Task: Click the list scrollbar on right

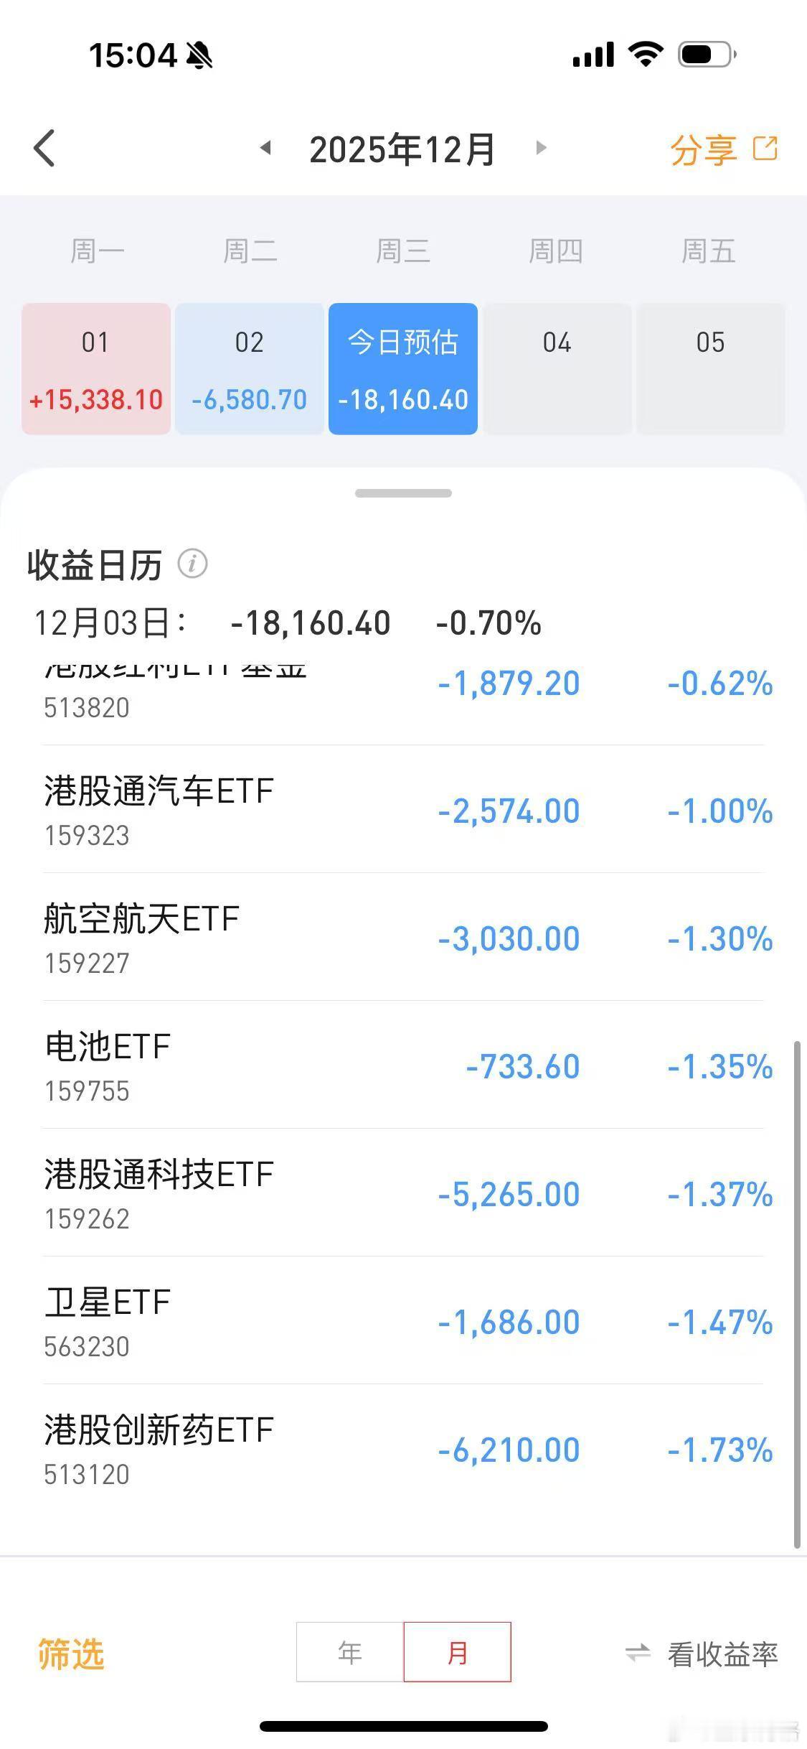Action: tap(797, 1292)
